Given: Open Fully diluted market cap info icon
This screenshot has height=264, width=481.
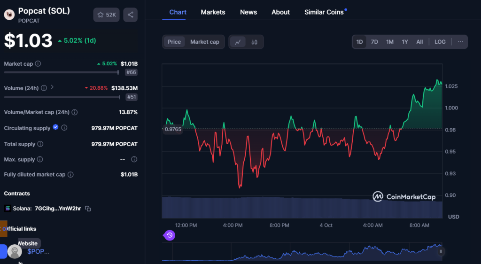Looking at the screenshot, I should point(70,174).
